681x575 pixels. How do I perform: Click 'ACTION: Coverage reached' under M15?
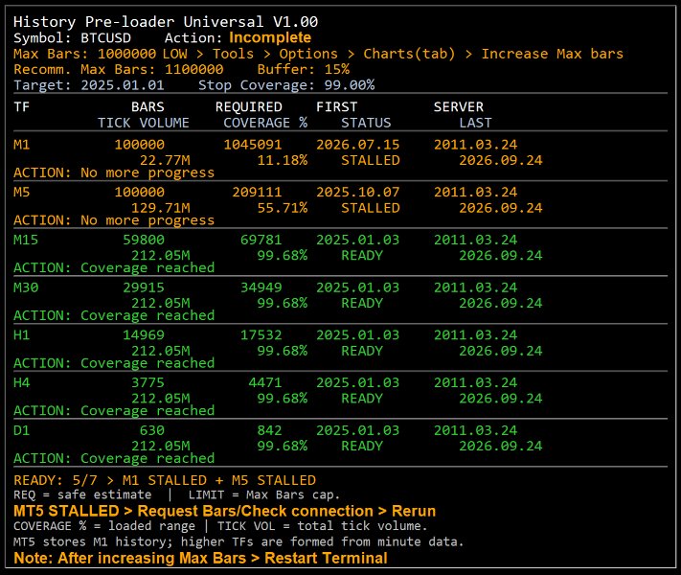[x=114, y=268]
